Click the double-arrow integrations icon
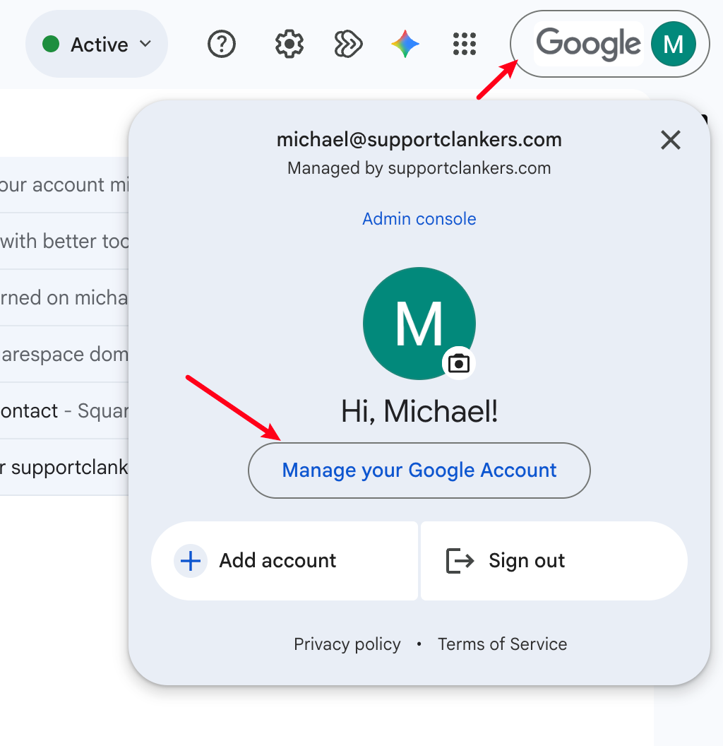Screen dimensions: 723x746 pos(348,44)
